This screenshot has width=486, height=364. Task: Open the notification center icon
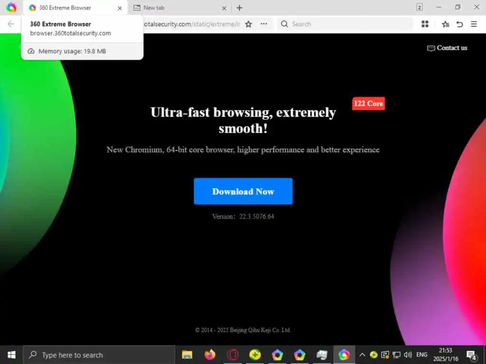click(472, 355)
